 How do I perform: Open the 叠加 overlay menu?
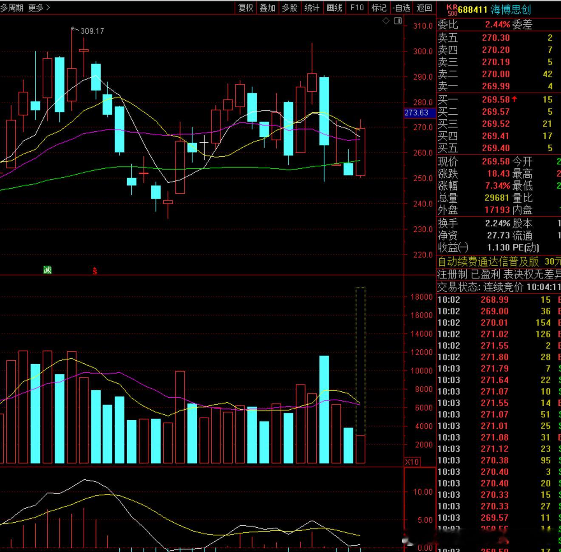[267, 8]
